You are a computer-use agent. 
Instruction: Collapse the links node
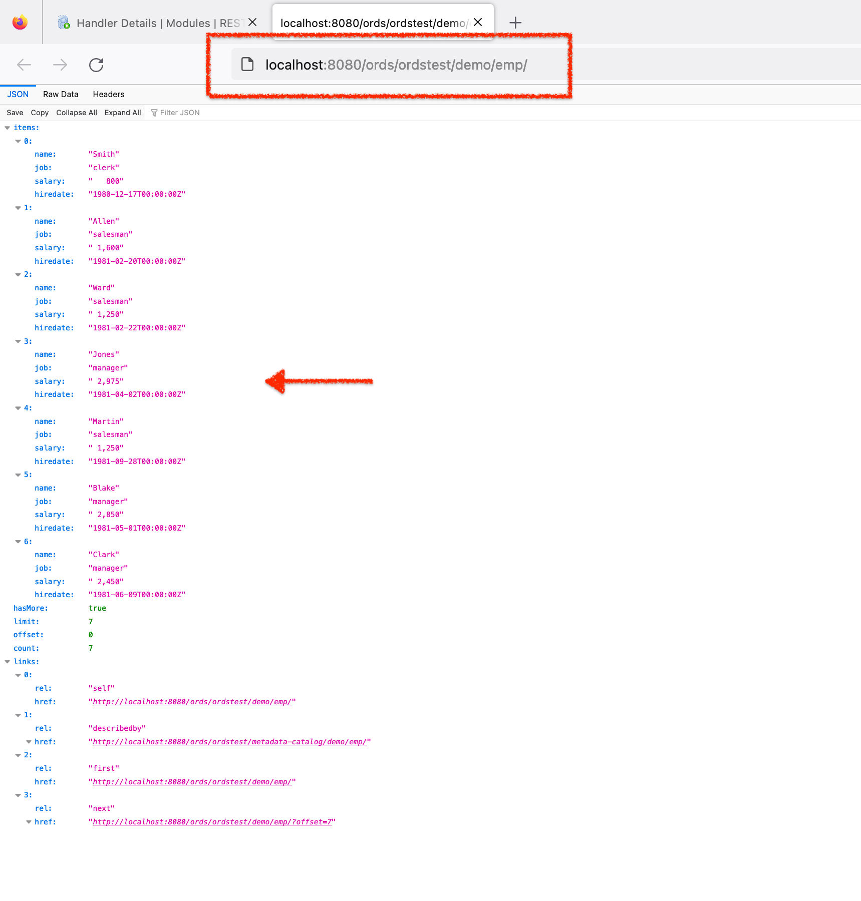[8, 661]
